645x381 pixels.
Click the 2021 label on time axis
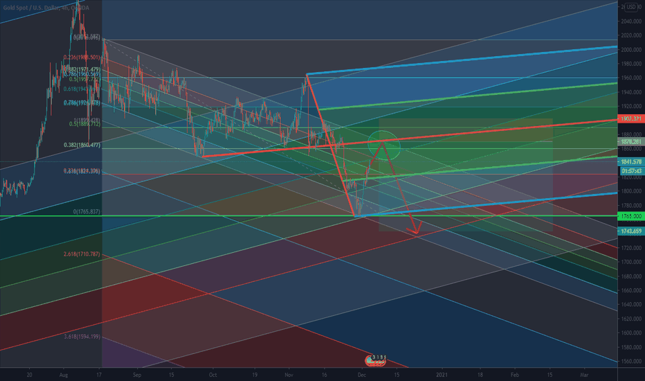click(x=442, y=375)
